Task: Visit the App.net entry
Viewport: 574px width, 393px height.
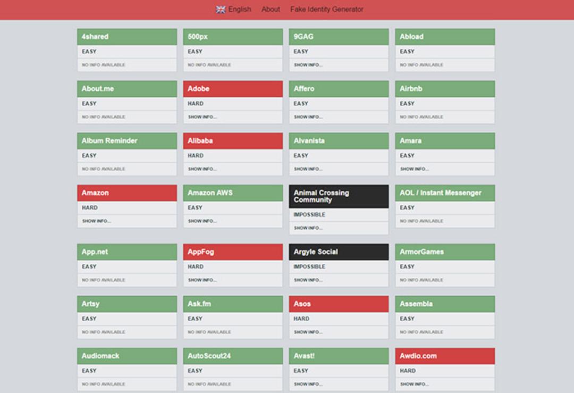Action: pyautogui.click(x=95, y=252)
